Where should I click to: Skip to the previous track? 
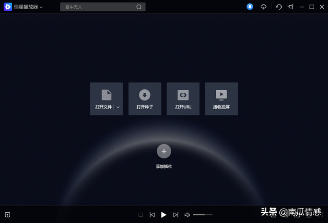point(152,215)
